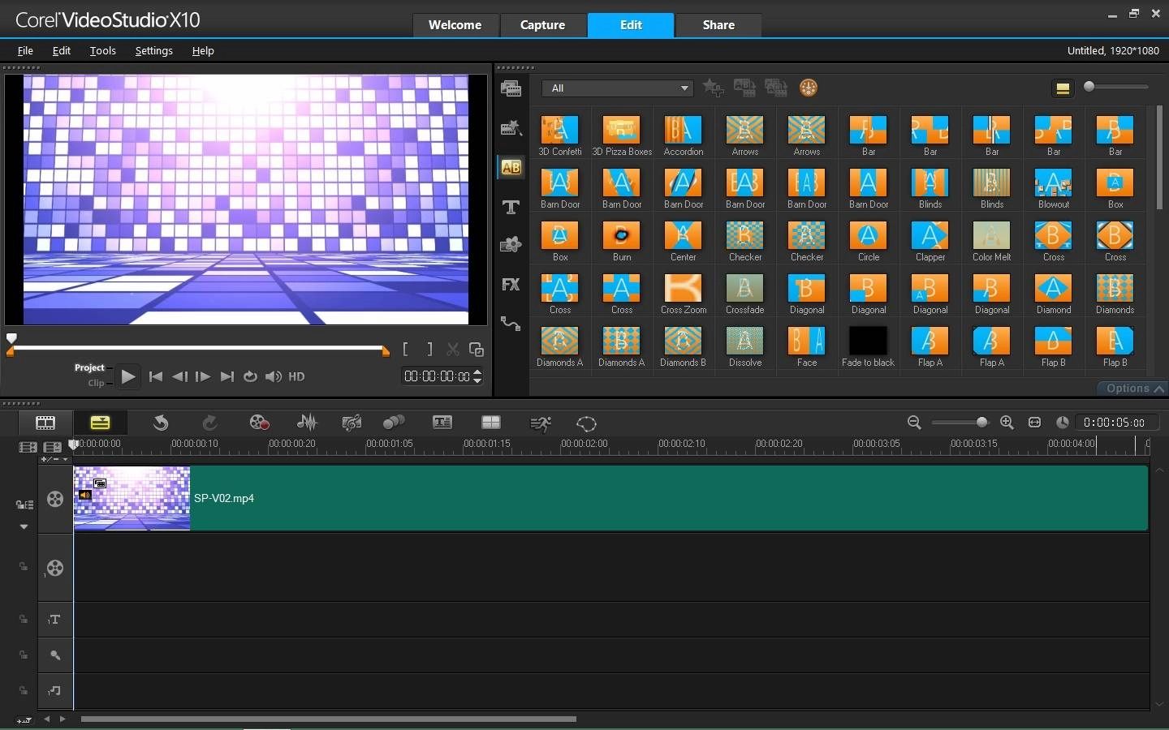
Task: Toggle the HD preview mode
Action: 296,376
